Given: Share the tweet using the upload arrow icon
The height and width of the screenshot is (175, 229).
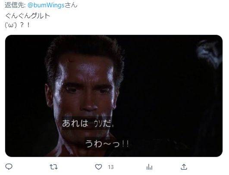Looking at the screenshot, I should coord(184,167).
